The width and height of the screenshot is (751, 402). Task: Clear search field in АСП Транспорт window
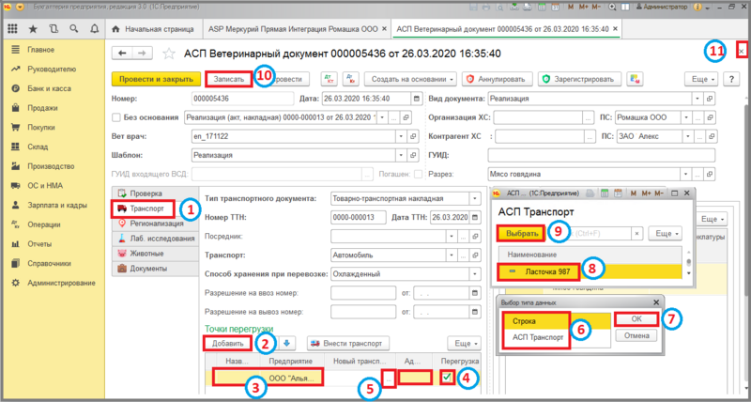pos(636,233)
